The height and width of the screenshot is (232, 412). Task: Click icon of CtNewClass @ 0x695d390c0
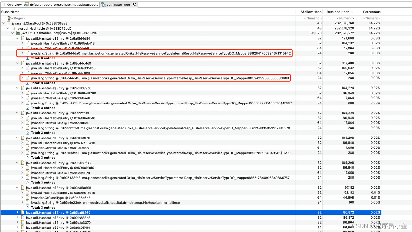coord(27,173)
